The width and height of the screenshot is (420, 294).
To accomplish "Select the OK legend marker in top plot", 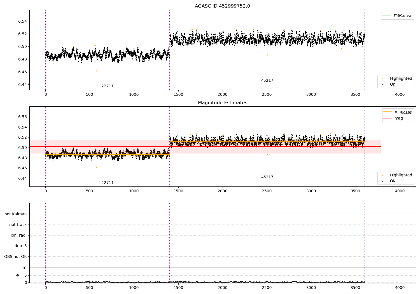I will 383,85.
